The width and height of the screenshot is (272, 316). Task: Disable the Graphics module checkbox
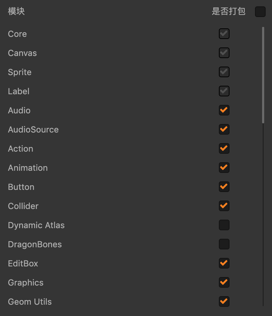click(224, 282)
